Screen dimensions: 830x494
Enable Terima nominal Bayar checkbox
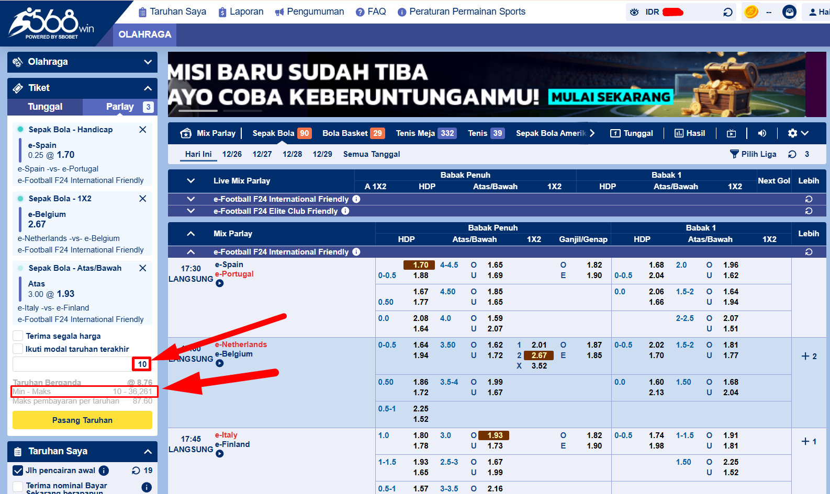tap(18, 487)
